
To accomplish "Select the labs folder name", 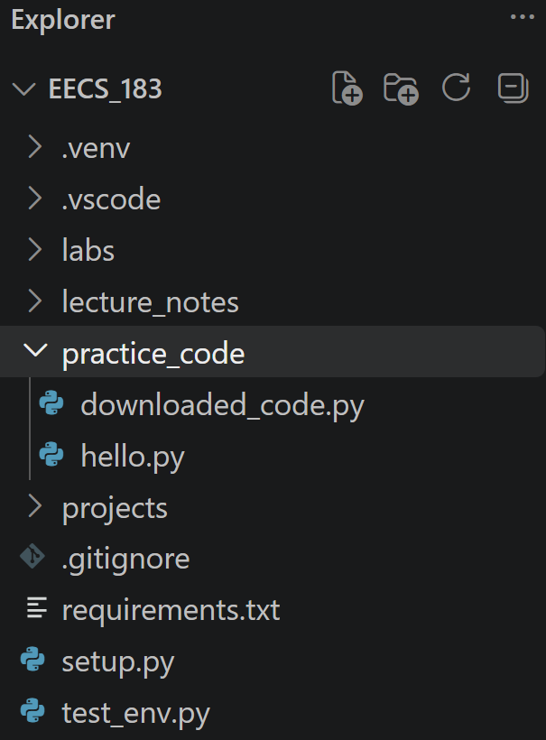I will point(88,250).
